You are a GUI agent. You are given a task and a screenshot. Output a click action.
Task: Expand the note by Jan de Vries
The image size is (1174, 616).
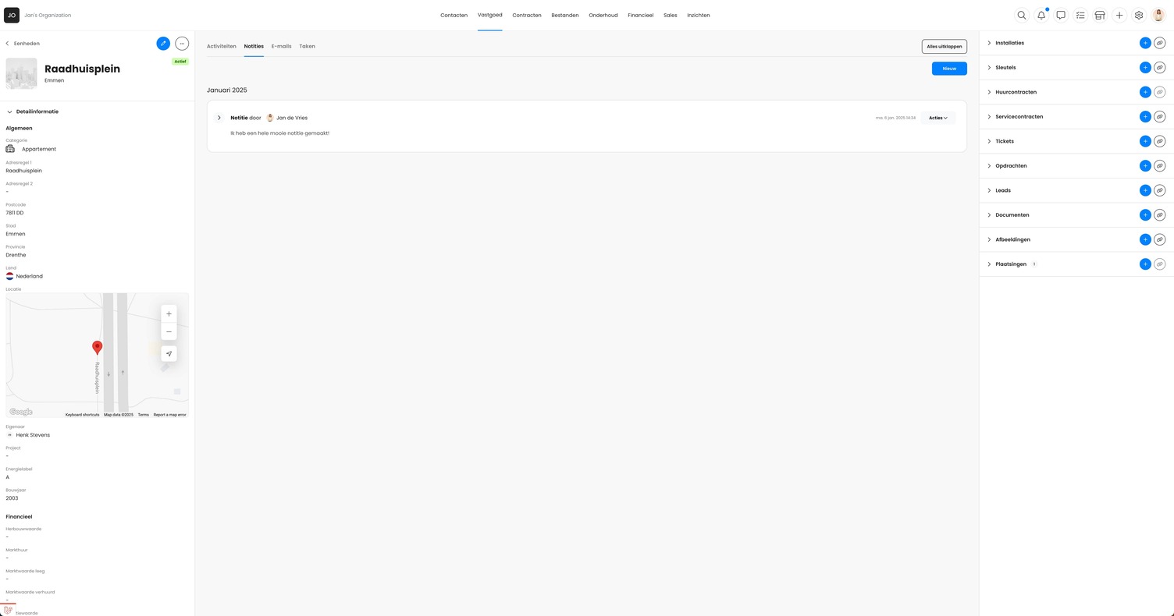[x=219, y=118]
